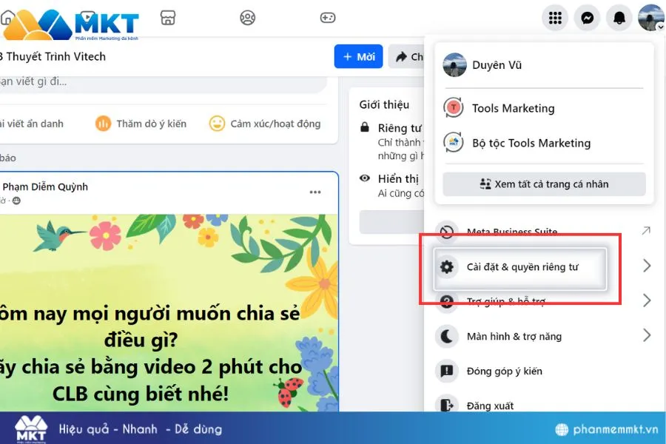Click your profile picture in the top right
Image resolution: width=666 pixels, height=444 pixels.
coord(650,18)
